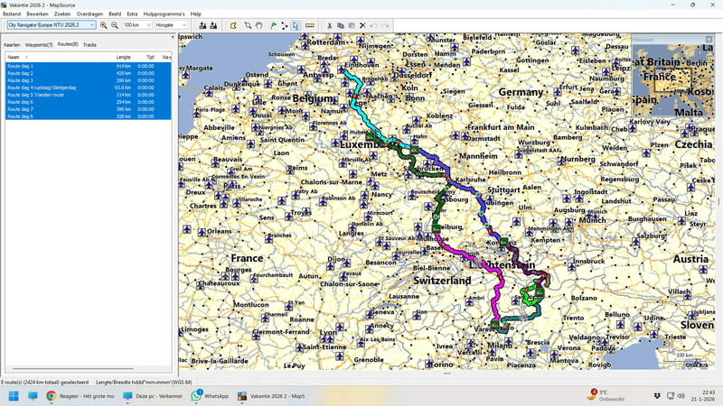723x406 pixels.
Task: Select the hand pan tool
Action: click(259, 25)
